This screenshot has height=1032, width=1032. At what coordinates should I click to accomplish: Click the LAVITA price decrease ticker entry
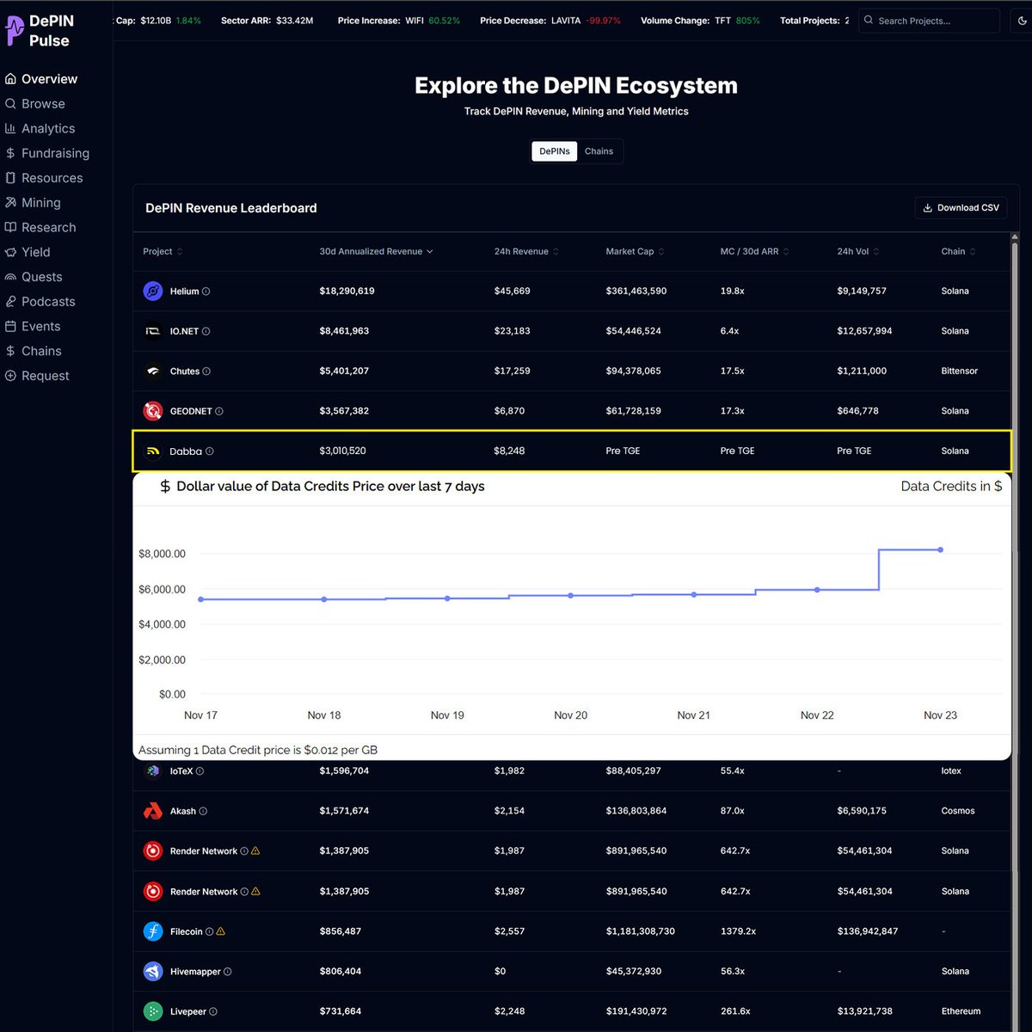pyautogui.click(x=550, y=21)
